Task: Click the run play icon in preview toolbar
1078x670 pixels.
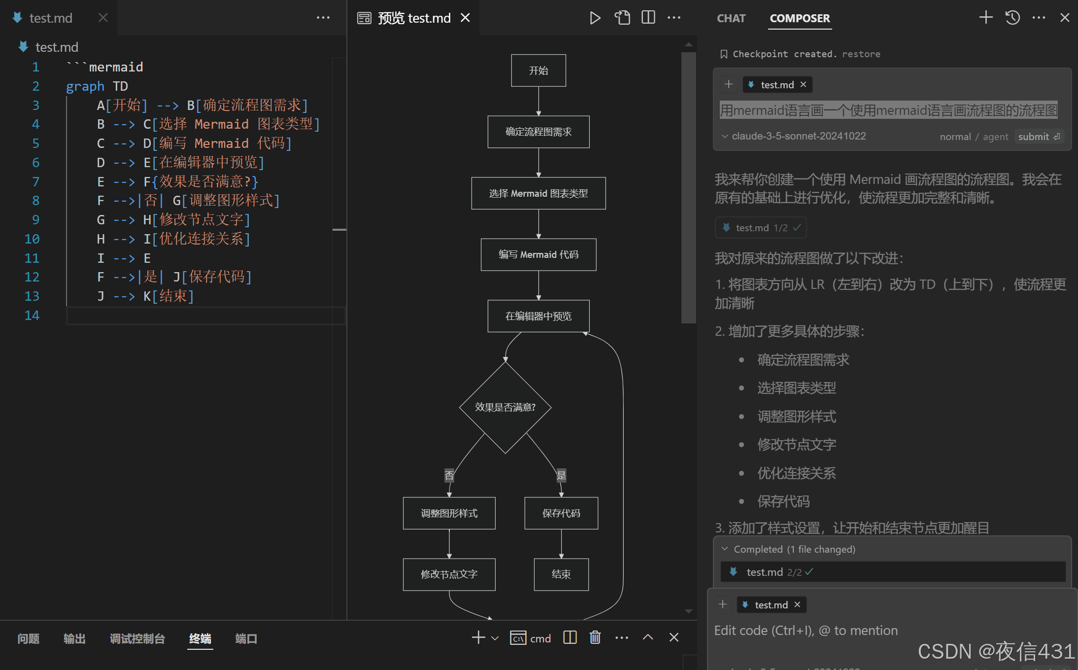Action: pyautogui.click(x=595, y=18)
